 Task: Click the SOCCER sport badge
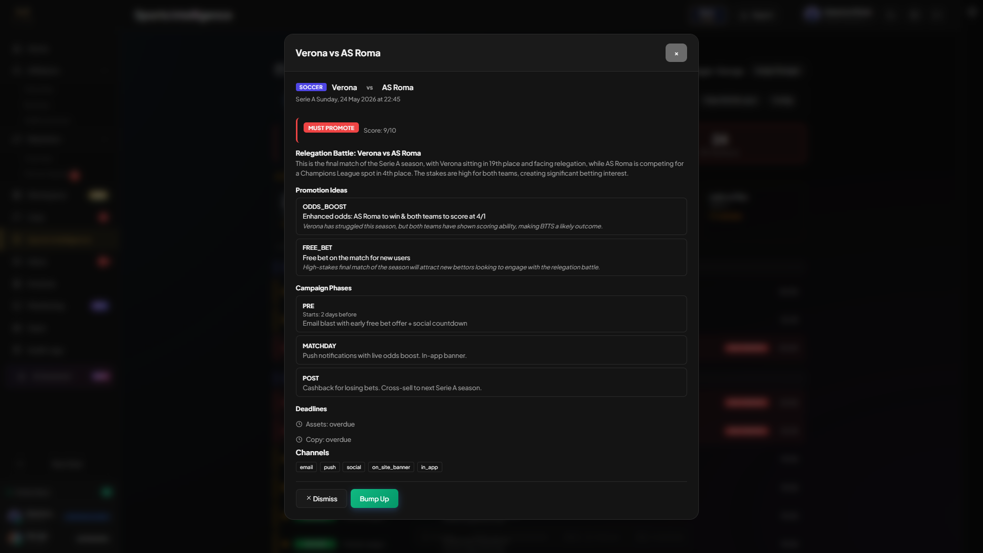point(311,87)
